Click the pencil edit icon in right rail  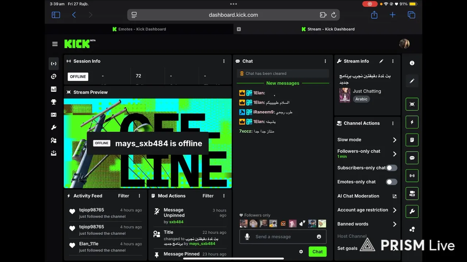pyautogui.click(x=412, y=81)
